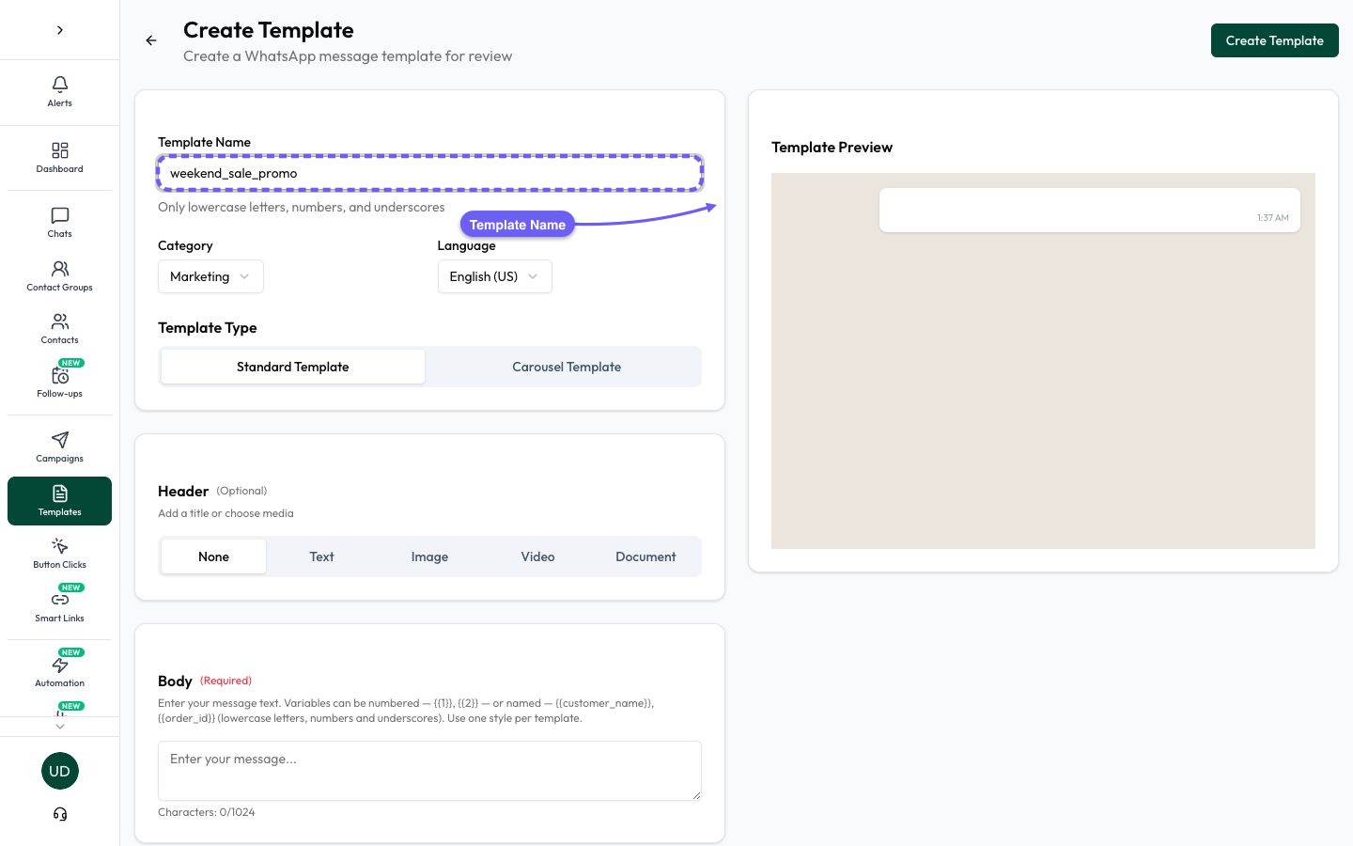1353x846 pixels.
Task: Select the Standard Template type
Action: pos(293,367)
